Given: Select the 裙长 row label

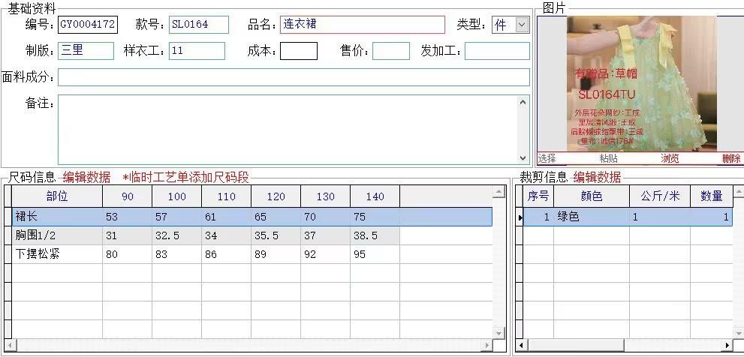Looking at the screenshot, I should (x=57, y=217).
